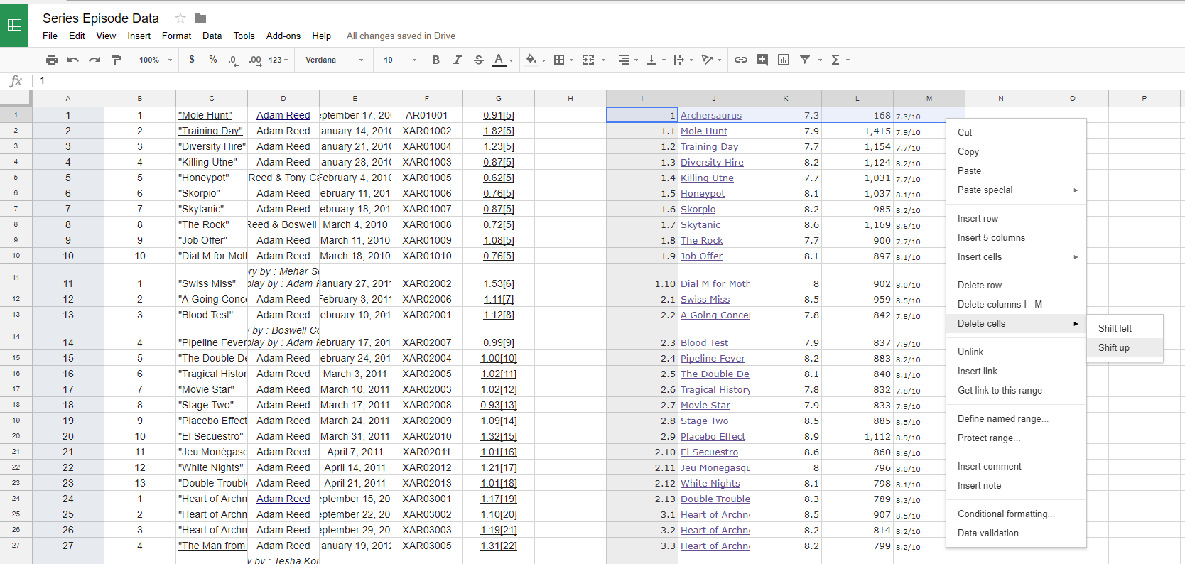Star the Series Episode Data document
The height and width of the screenshot is (564, 1185).
click(x=180, y=18)
